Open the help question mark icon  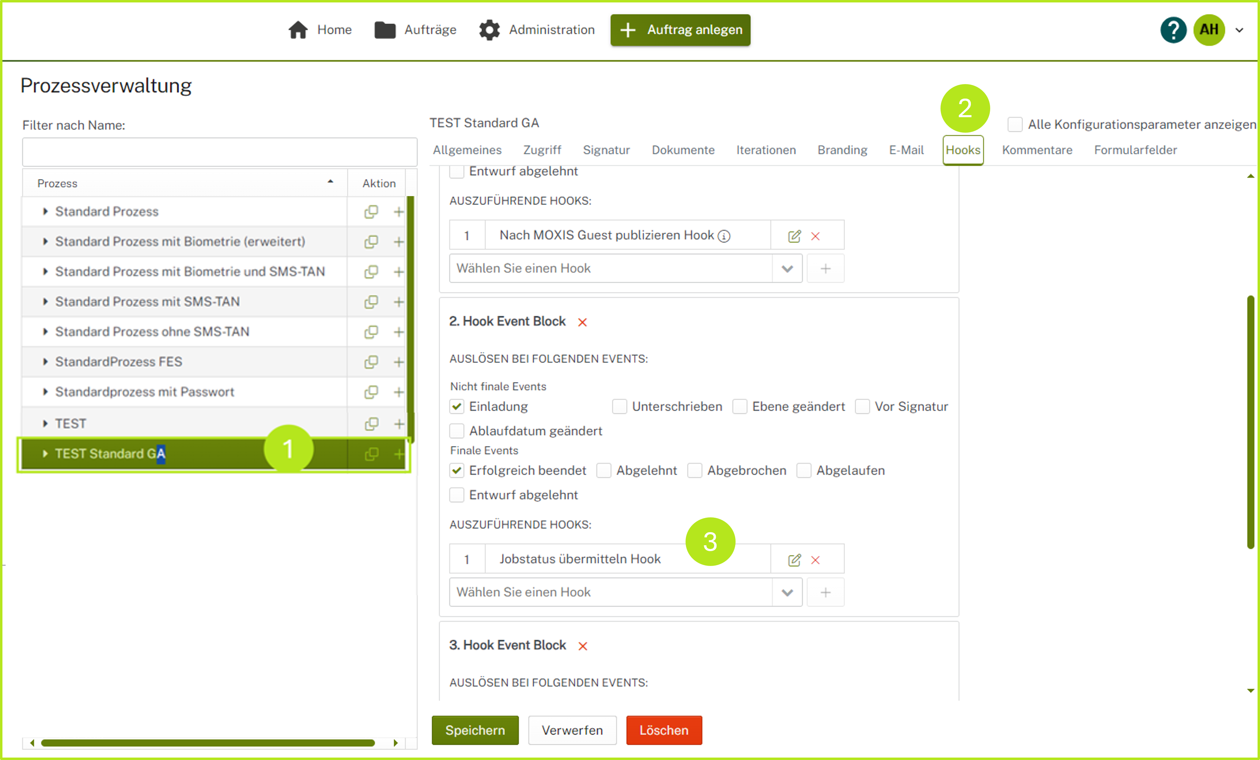pos(1173,30)
